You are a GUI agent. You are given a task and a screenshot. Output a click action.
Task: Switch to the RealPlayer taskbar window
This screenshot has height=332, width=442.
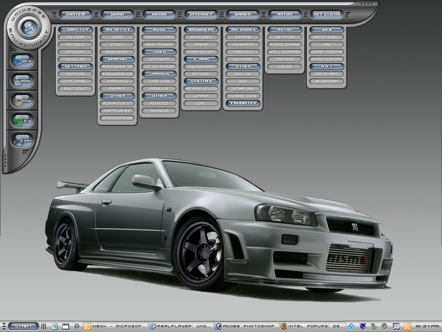181,326
